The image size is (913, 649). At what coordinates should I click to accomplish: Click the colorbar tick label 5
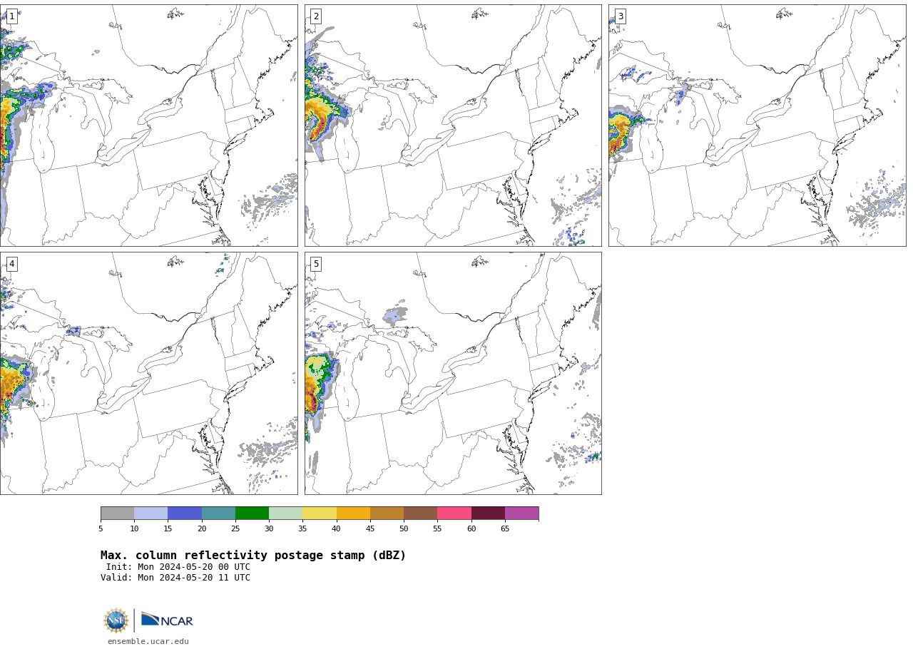pyautogui.click(x=101, y=529)
